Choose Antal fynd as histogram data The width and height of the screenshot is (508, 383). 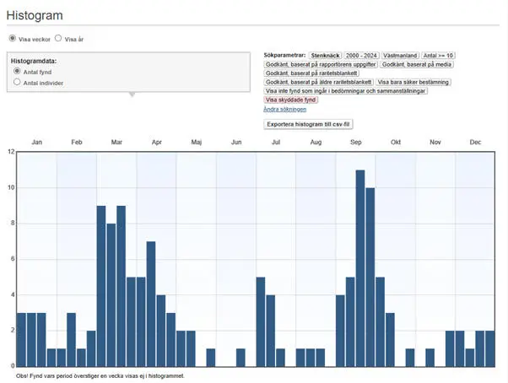pos(17,72)
